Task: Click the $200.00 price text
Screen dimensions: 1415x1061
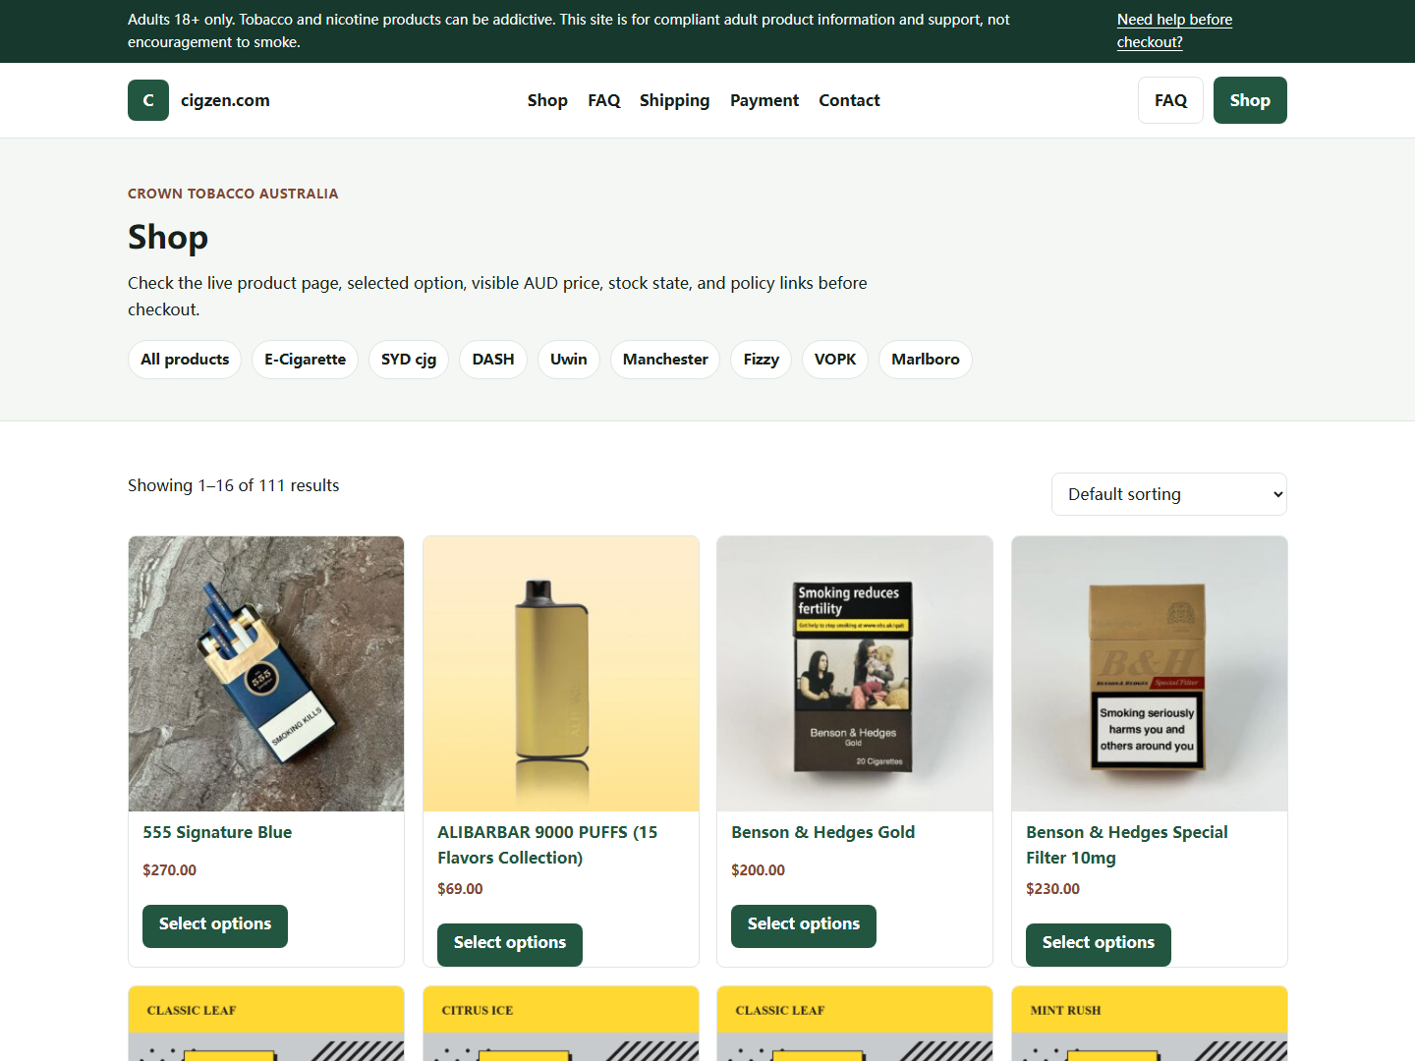Action: point(758,870)
